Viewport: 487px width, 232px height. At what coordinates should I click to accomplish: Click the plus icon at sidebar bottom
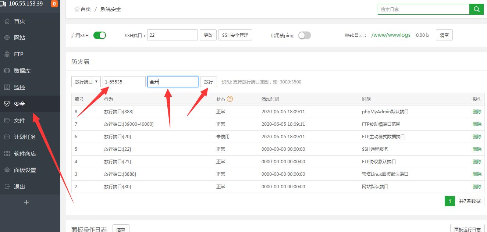[26, 202]
